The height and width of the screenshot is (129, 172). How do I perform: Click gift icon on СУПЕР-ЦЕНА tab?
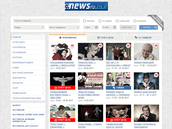[98, 38]
